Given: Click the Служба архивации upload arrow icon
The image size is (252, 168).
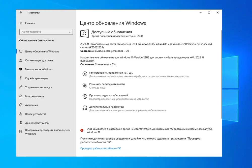Looking at the screenshot, I should point(21,78).
